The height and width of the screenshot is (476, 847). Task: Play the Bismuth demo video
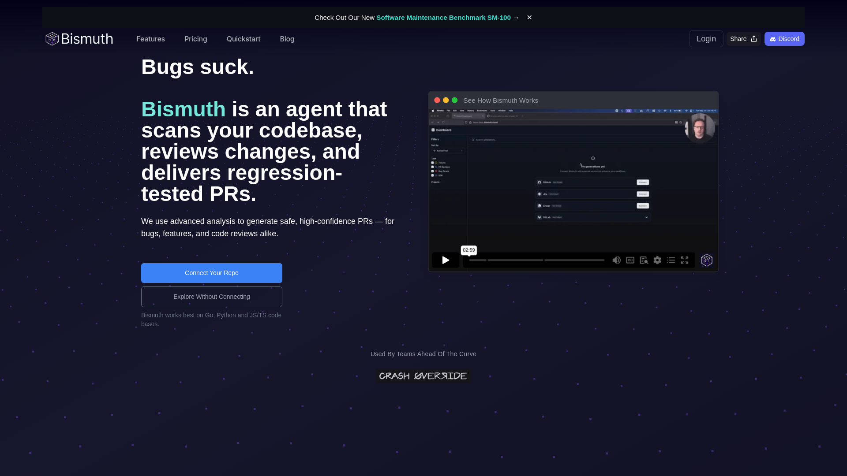click(446, 260)
